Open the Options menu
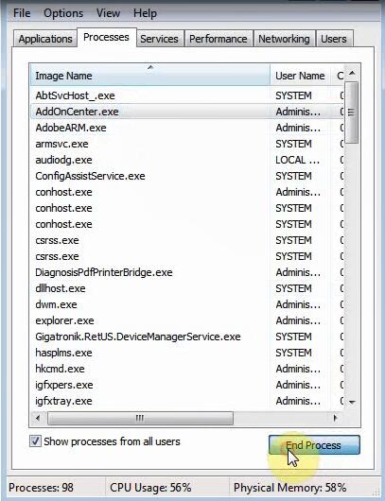 (63, 13)
